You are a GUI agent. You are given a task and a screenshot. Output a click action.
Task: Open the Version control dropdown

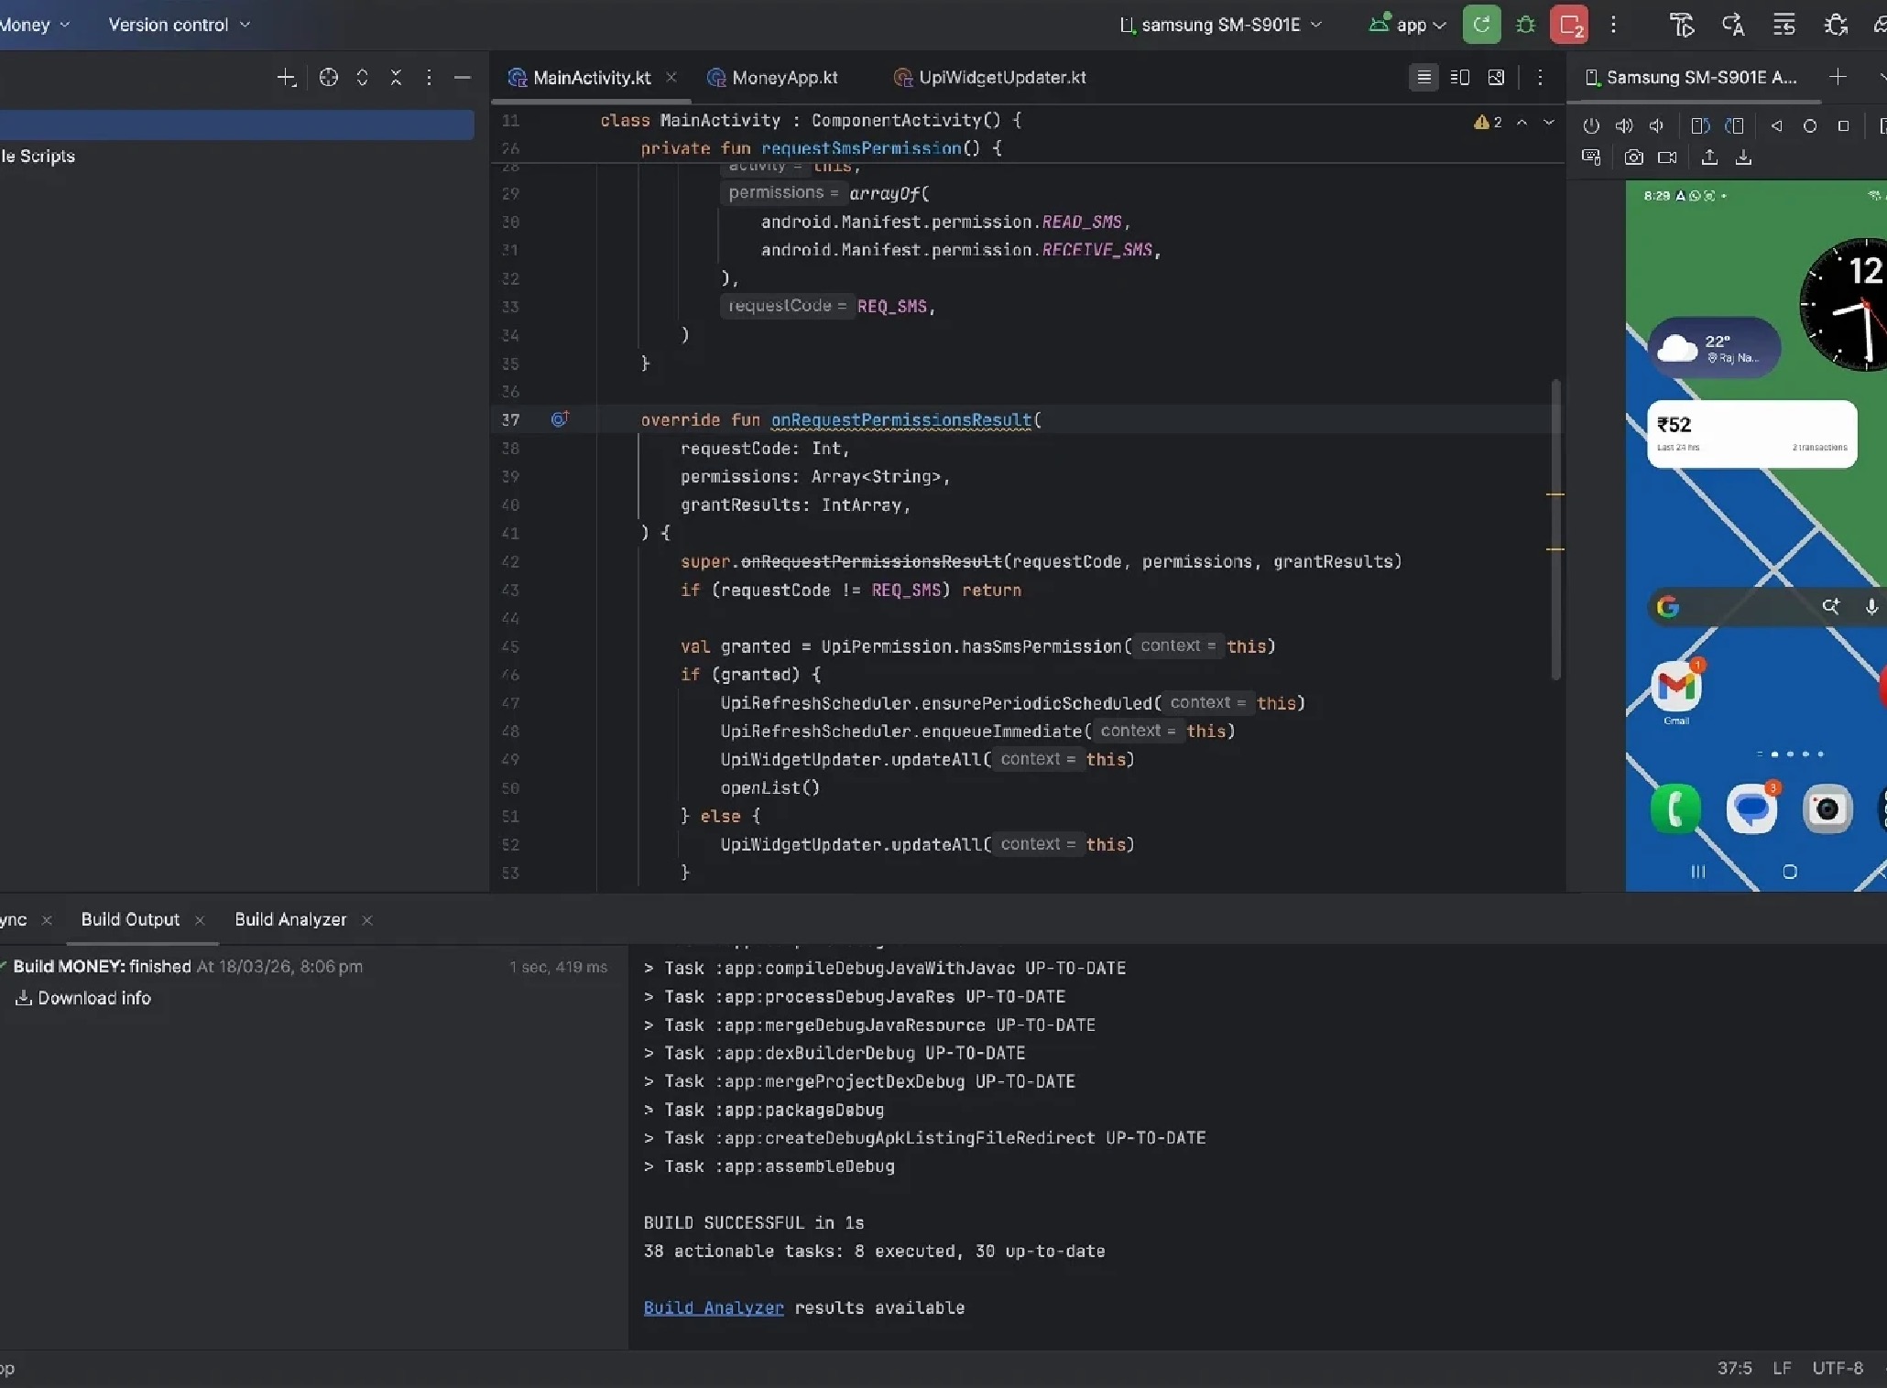point(179,25)
